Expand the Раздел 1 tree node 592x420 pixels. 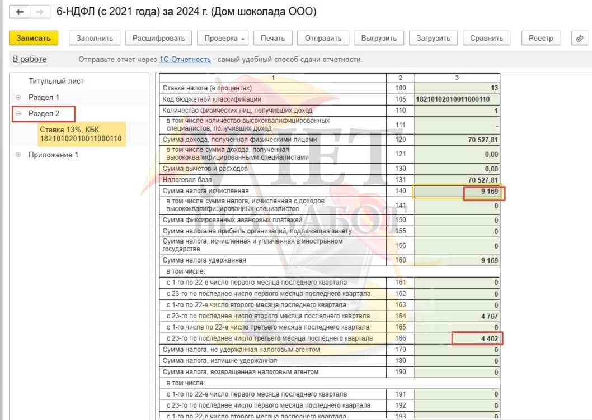[18, 97]
